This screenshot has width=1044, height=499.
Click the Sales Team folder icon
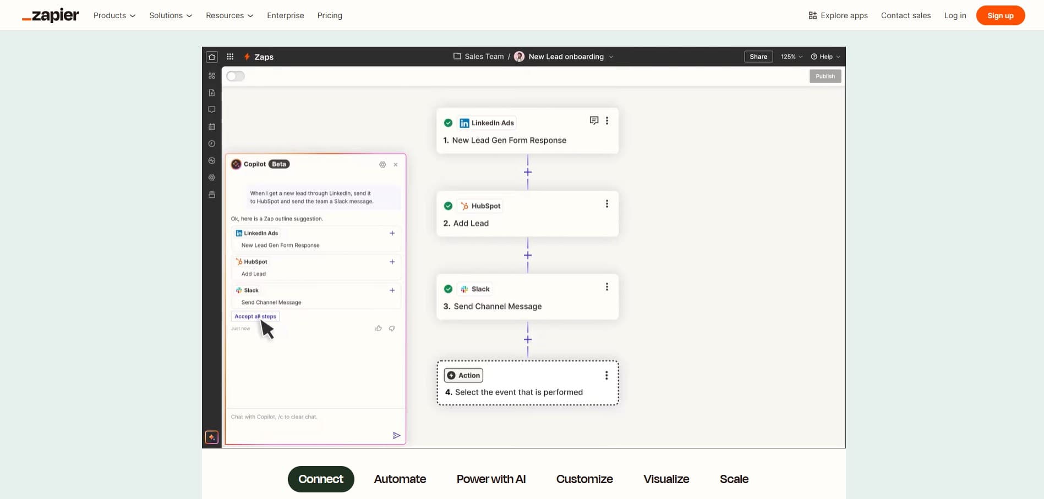coord(457,56)
